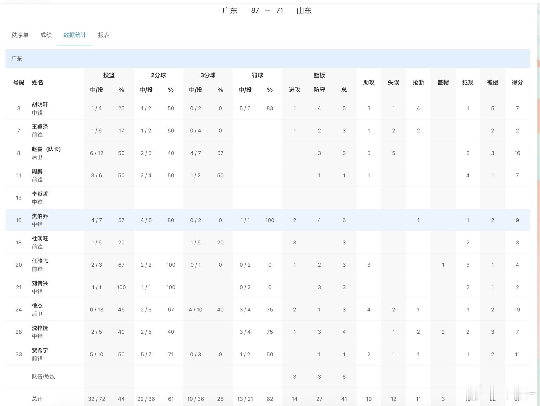This screenshot has height=406, width=540.
Task: Select the score 71 in the scoreboard
Action: (280, 10)
